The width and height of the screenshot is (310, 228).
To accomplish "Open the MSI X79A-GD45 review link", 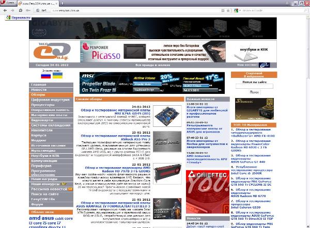I will pos(116,112).
